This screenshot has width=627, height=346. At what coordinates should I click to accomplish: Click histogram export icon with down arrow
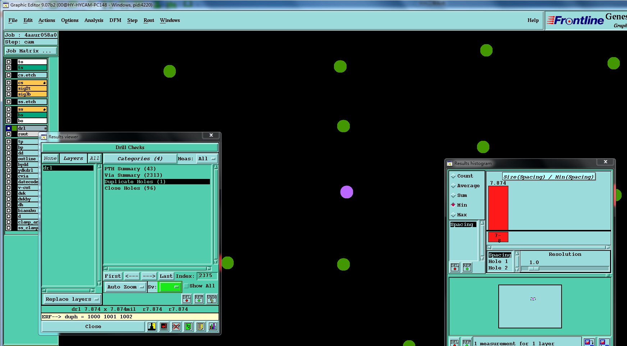pyautogui.click(x=589, y=342)
